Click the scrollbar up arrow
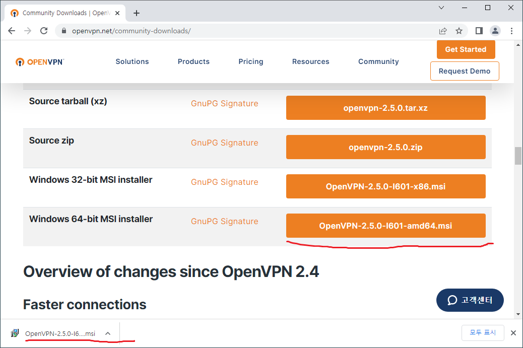523x348 pixels. [518, 45]
